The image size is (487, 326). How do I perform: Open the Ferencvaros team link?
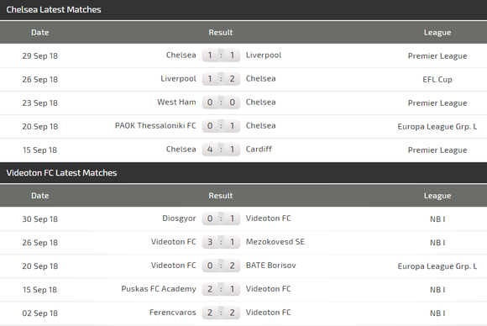173,313
